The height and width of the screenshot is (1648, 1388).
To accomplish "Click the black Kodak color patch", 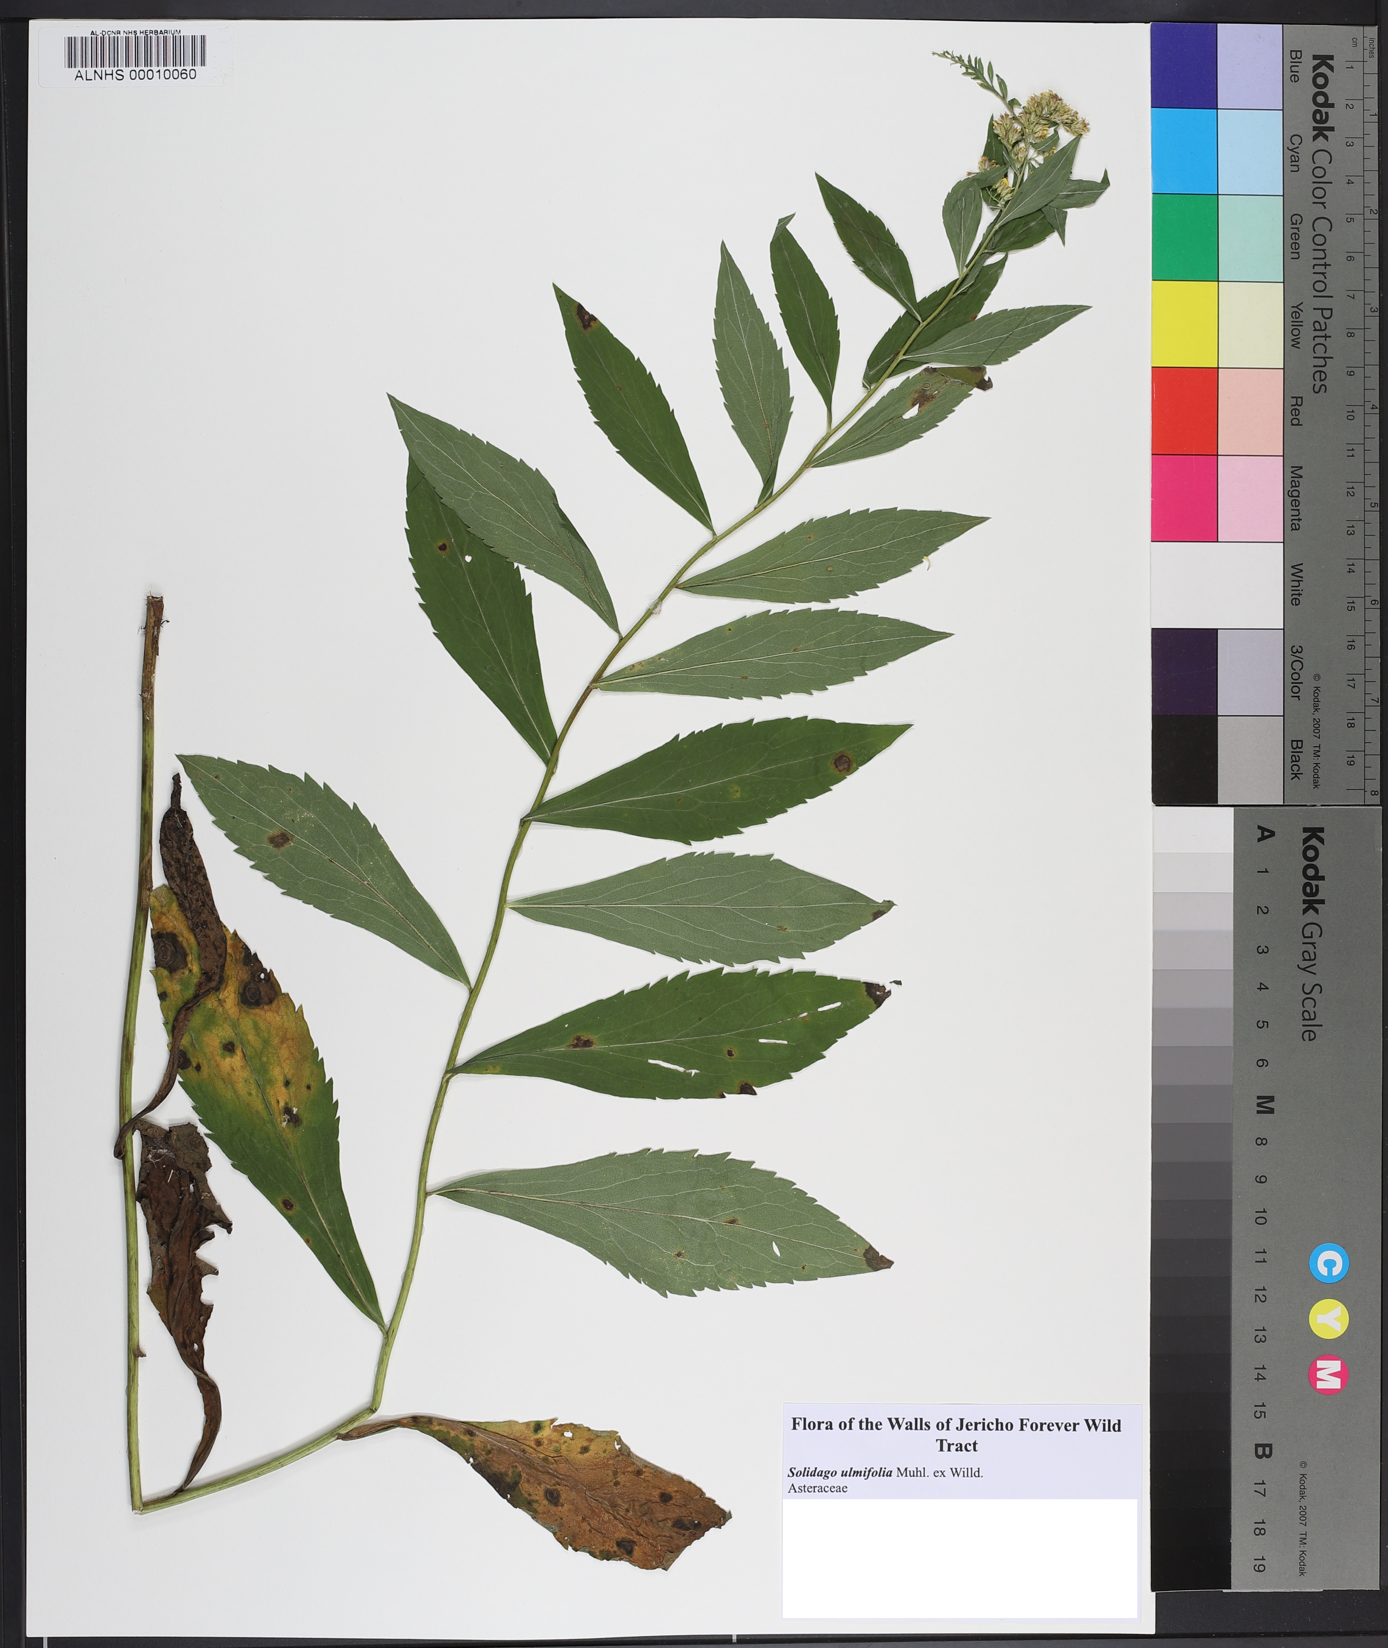I will 1184,759.
